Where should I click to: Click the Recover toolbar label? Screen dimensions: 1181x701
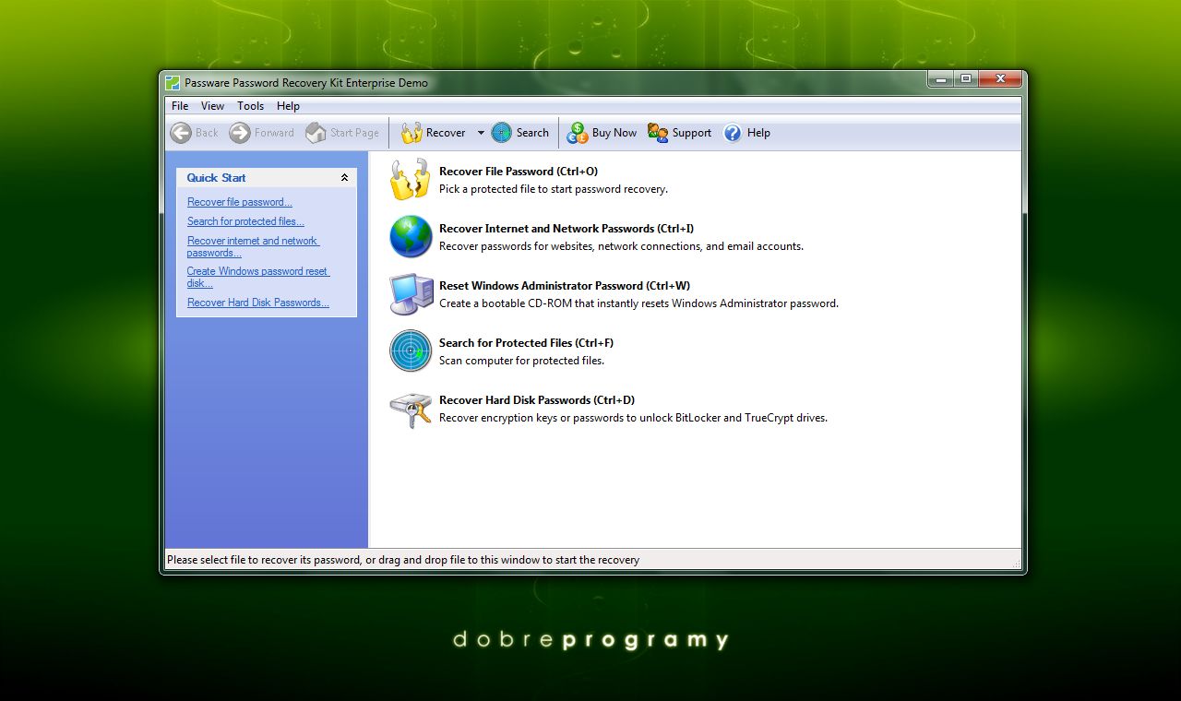tap(446, 133)
